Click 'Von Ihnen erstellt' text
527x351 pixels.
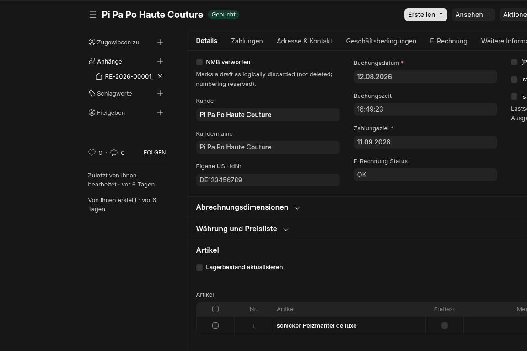[x=122, y=205]
